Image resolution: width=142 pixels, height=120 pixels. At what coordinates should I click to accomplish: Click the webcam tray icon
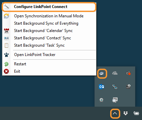(101, 100)
